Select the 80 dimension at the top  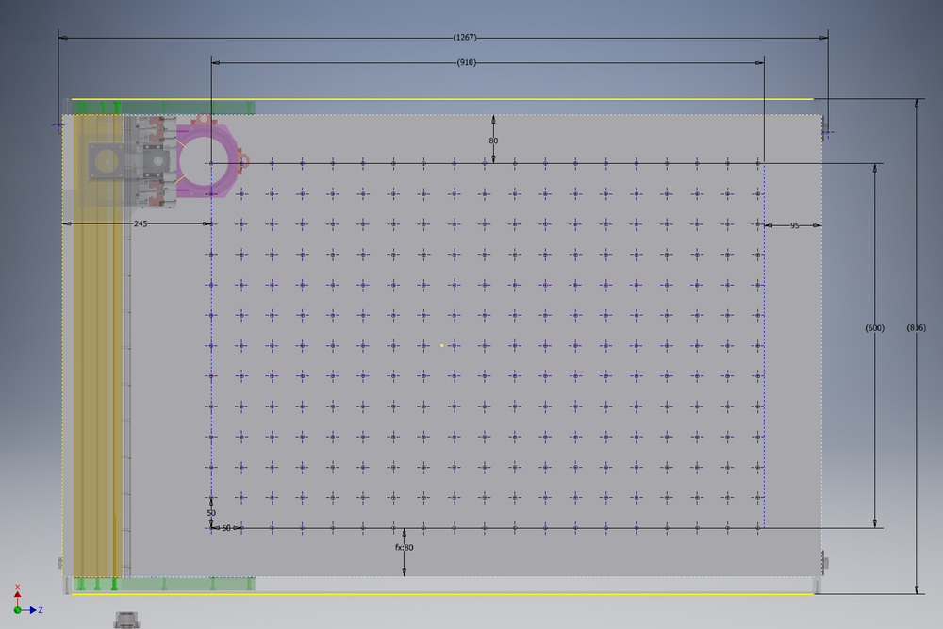click(x=493, y=141)
